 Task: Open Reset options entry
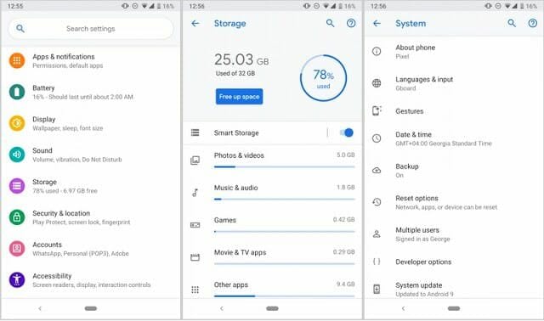[454, 202]
